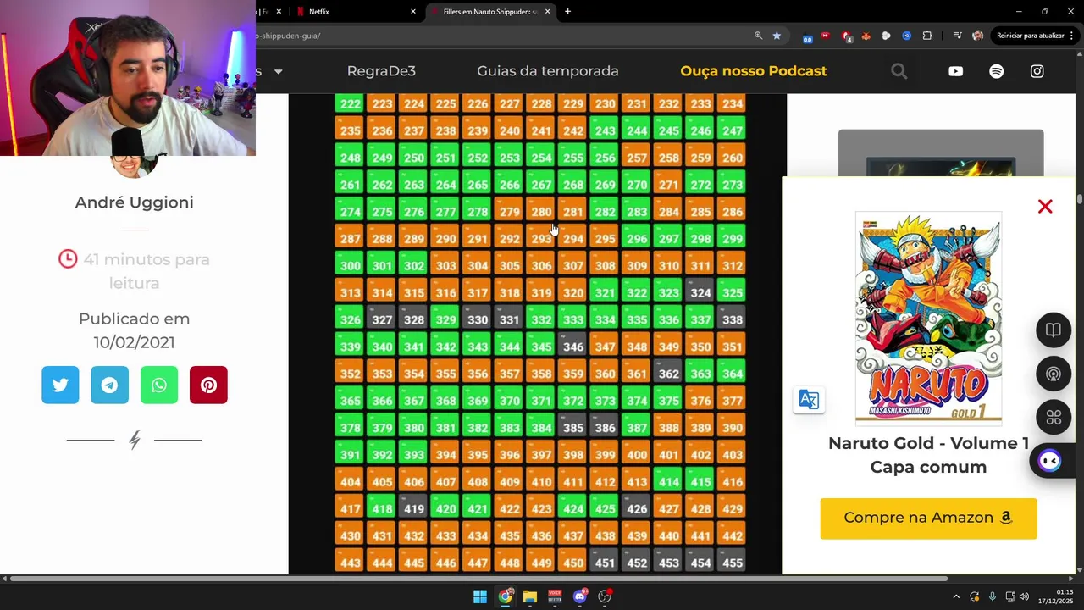Open the browser zoom magnifier in address bar
The image size is (1084, 610).
click(758, 36)
